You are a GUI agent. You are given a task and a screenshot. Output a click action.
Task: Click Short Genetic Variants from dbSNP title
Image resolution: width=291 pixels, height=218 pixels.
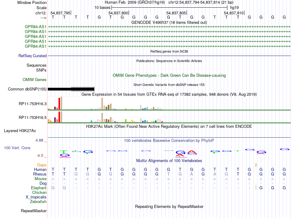(169, 85)
